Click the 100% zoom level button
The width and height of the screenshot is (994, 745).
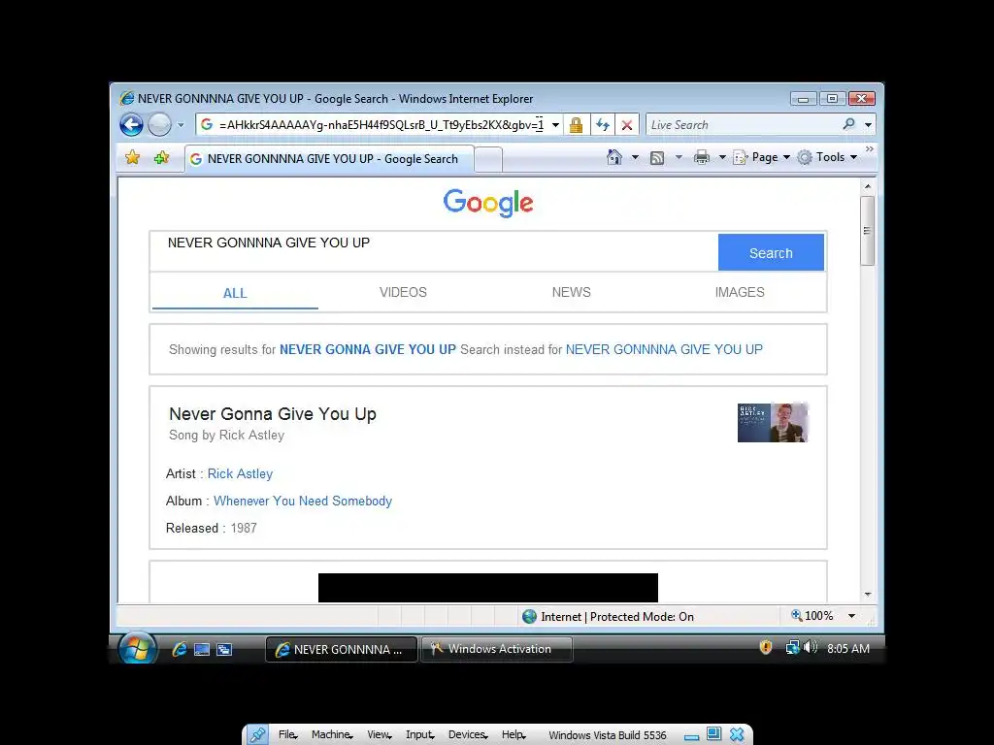(812, 616)
